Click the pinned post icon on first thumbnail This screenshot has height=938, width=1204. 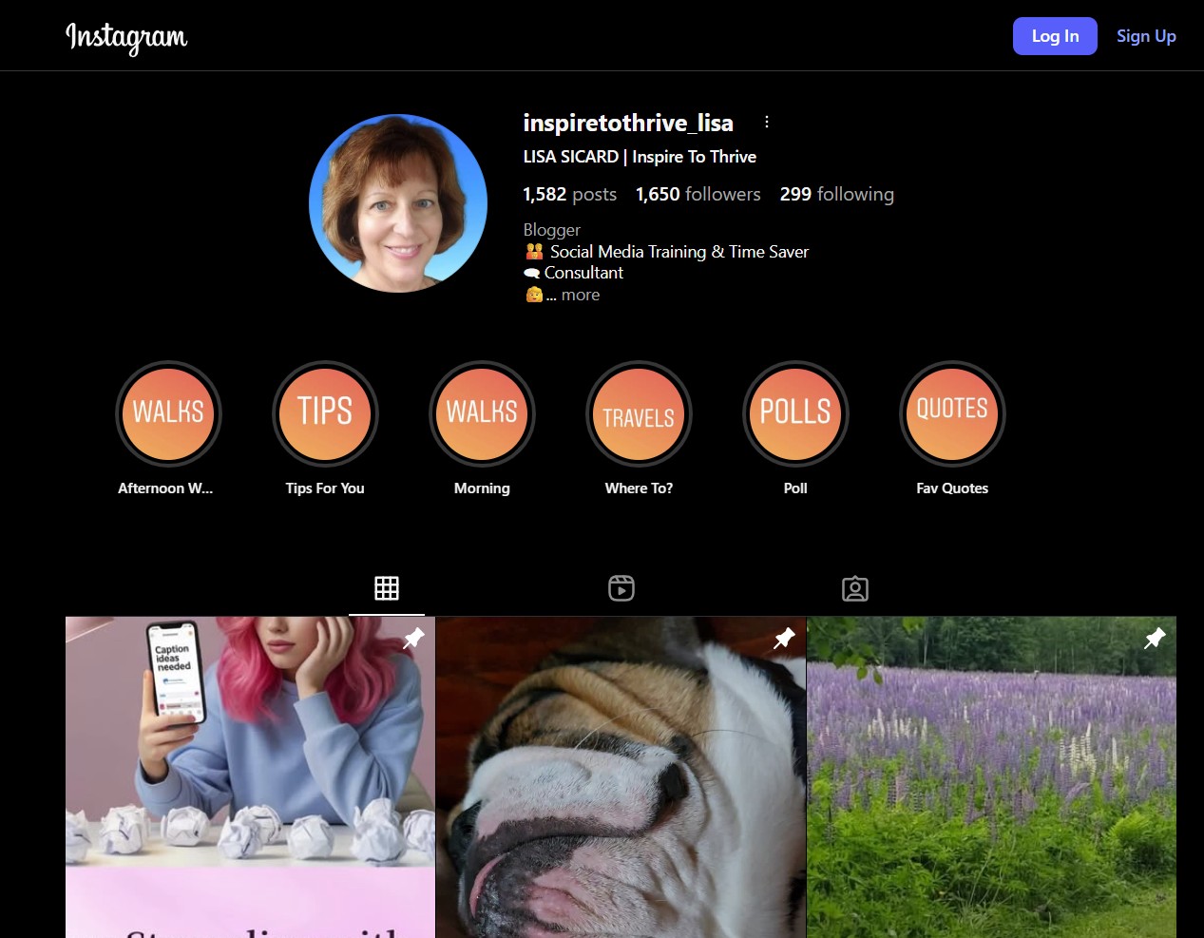(413, 638)
